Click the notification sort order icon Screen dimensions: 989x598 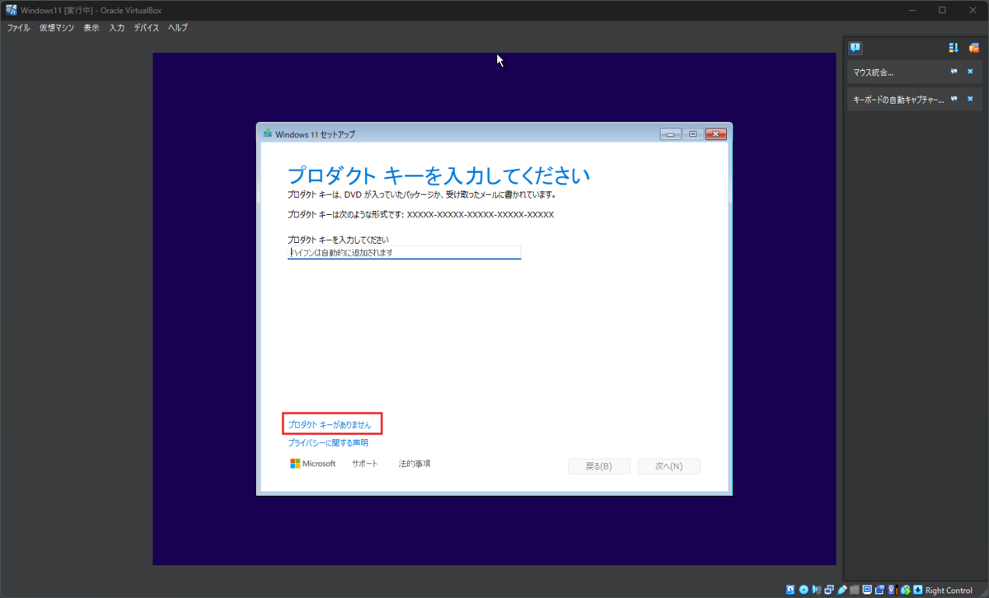tap(954, 48)
